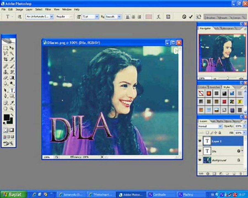Open the font size dropdown
Viewport: 248px width, 198px height.
click(x=97, y=16)
